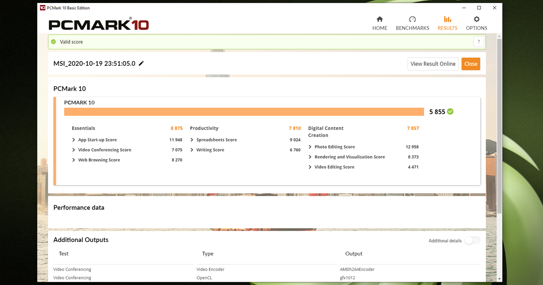Image resolution: width=543 pixels, height=285 pixels.
Task: Click the PCMark 10 orange score bar
Action: tap(244, 112)
